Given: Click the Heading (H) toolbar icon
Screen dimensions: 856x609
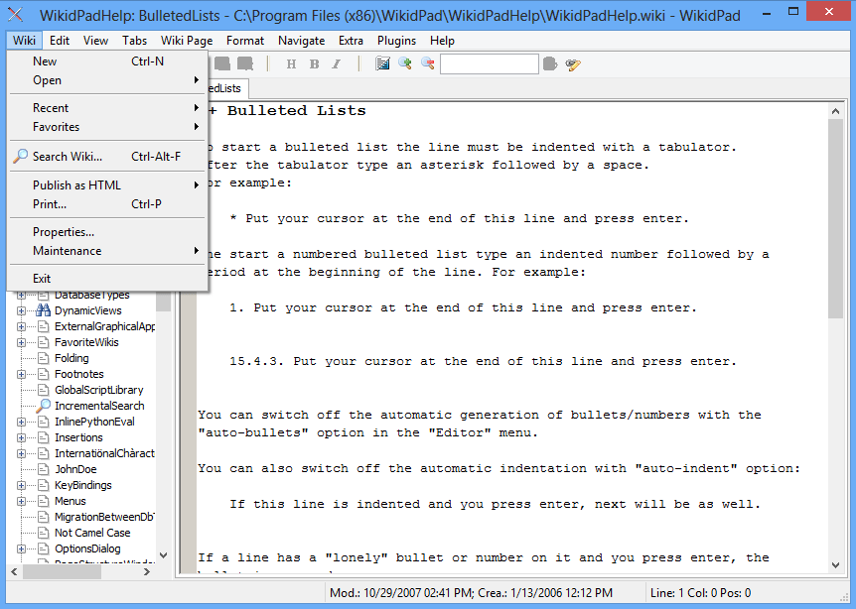Looking at the screenshot, I should [x=292, y=64].
